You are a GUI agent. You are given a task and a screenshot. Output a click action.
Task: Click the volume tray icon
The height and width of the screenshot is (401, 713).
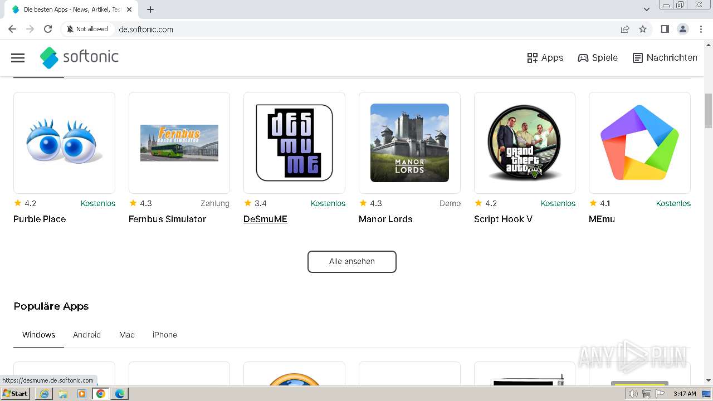click(633, 394)
